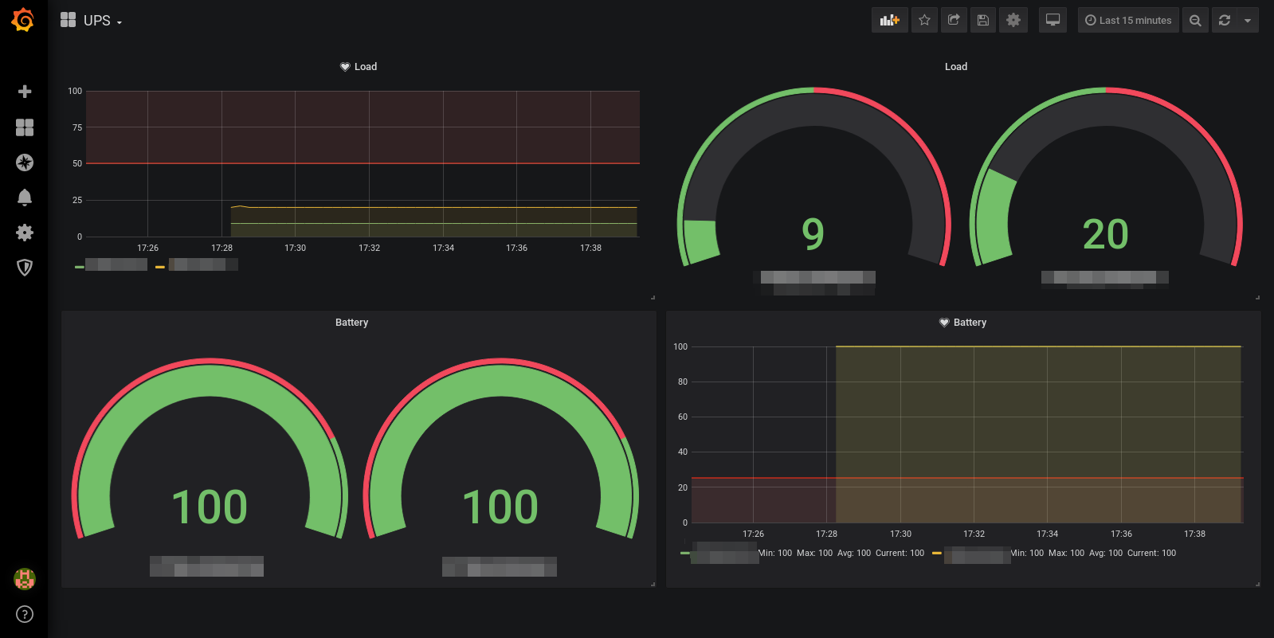The width and height of the screenshot is (1274, 638).
Task: Open the Battery gauge panel title menu
Action: click(x=351, y=322)
